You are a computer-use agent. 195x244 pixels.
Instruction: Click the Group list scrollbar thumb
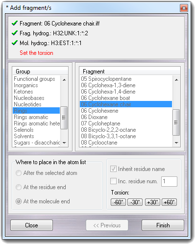click(x=64, y=118)
